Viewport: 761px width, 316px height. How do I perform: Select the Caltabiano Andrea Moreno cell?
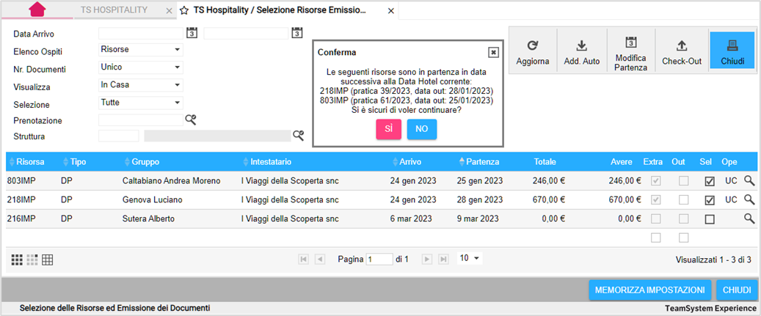click(171, 181)
